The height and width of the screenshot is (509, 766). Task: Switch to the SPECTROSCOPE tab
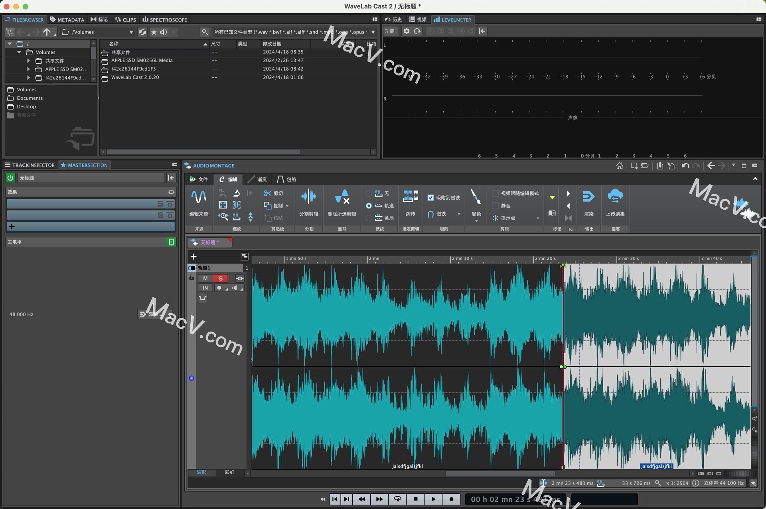click(x=165, y=20)
